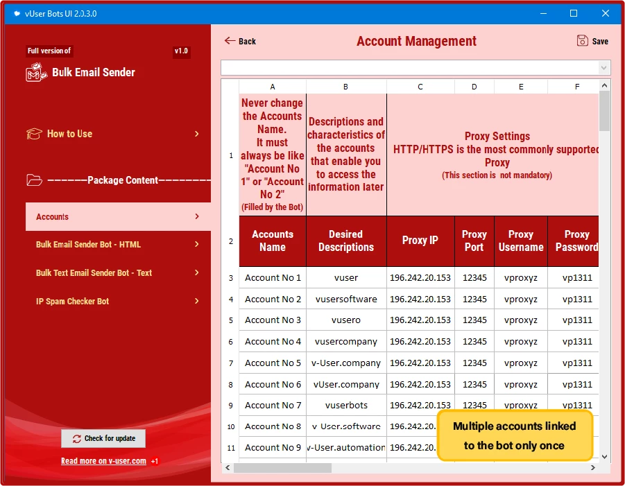
Task: Click the scroll up arrow of spreadsheet
Action: pos(604,85)
